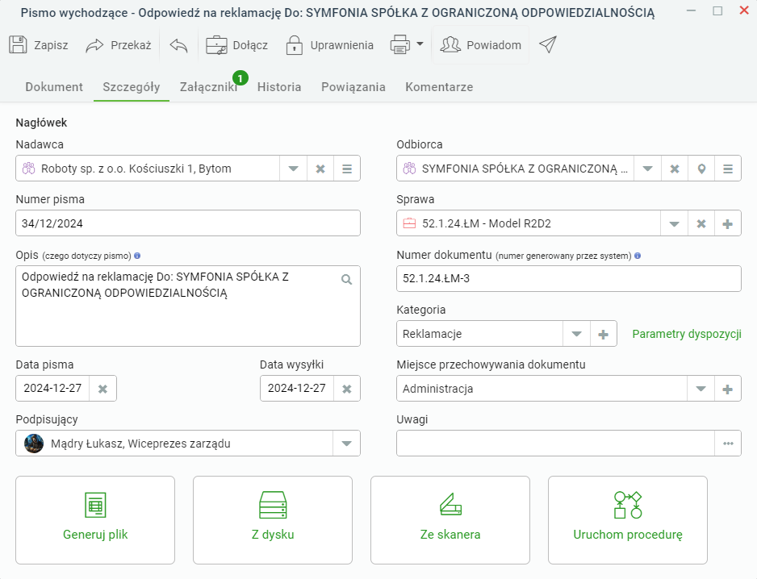
Task: Click the Numer dokumentu field
Action: pyautogui.click(x=569, y=278)
